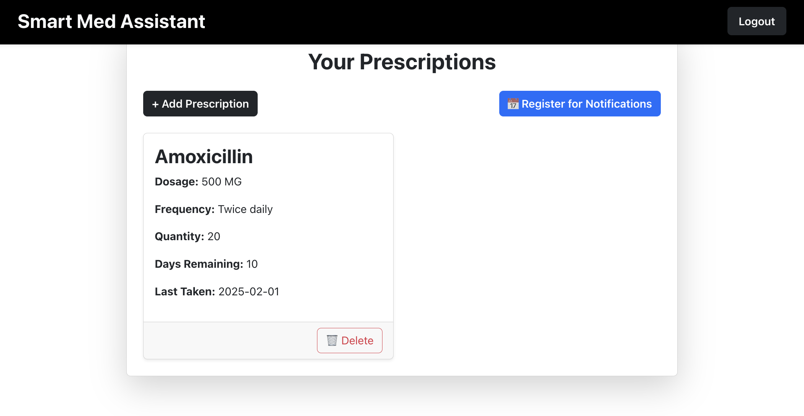Click the Twice daily frequency value

click(x=245, y=209)
